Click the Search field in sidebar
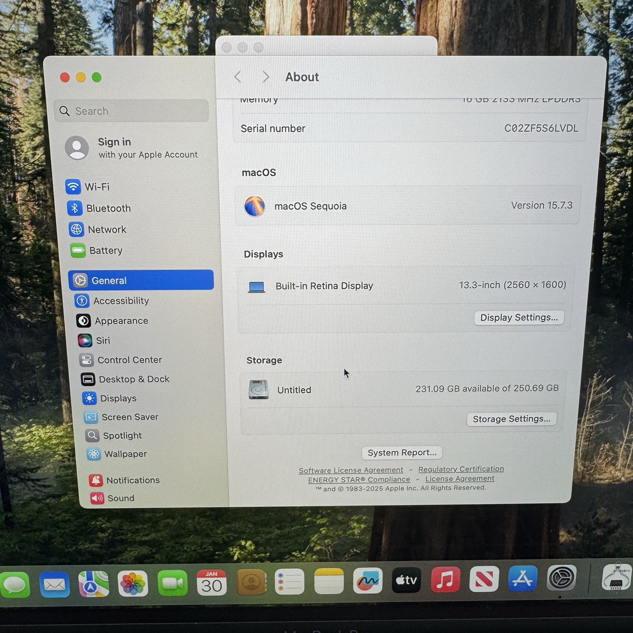This screenshot has height=633, width=633. click(x=131, y=111)
